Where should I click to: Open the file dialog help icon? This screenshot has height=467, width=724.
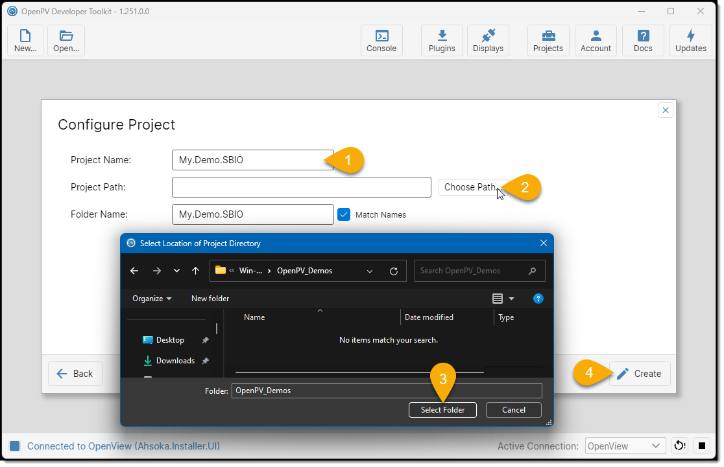pos(538,299)
